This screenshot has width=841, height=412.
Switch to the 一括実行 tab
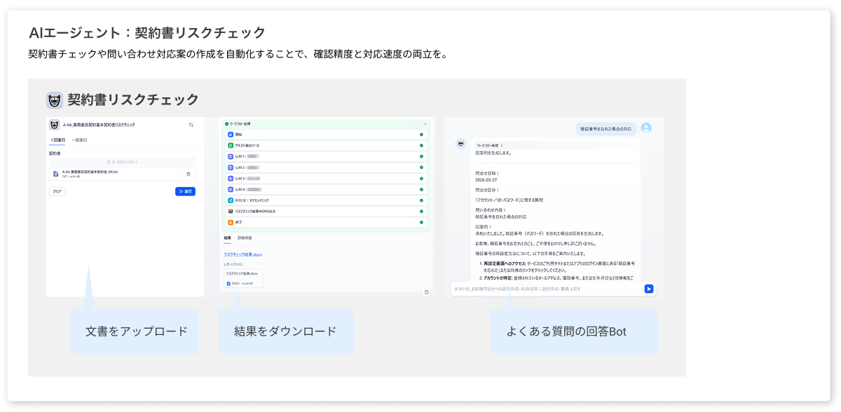pyautogui.click(x=79, y=140)
